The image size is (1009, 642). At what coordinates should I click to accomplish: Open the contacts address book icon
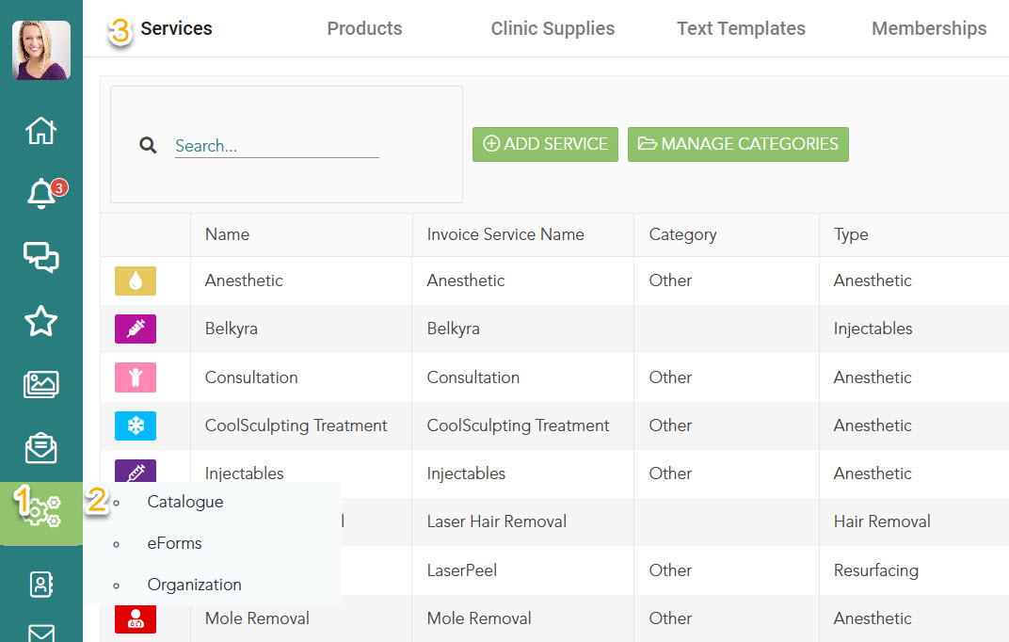[x=40, y=585]
